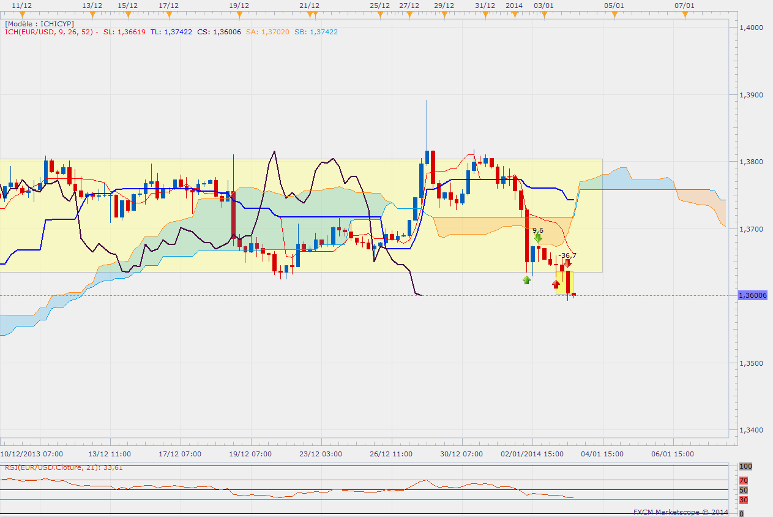Click the RSI 50 level label
Viewport: 773px width, 517px height.
pos(744,491)
